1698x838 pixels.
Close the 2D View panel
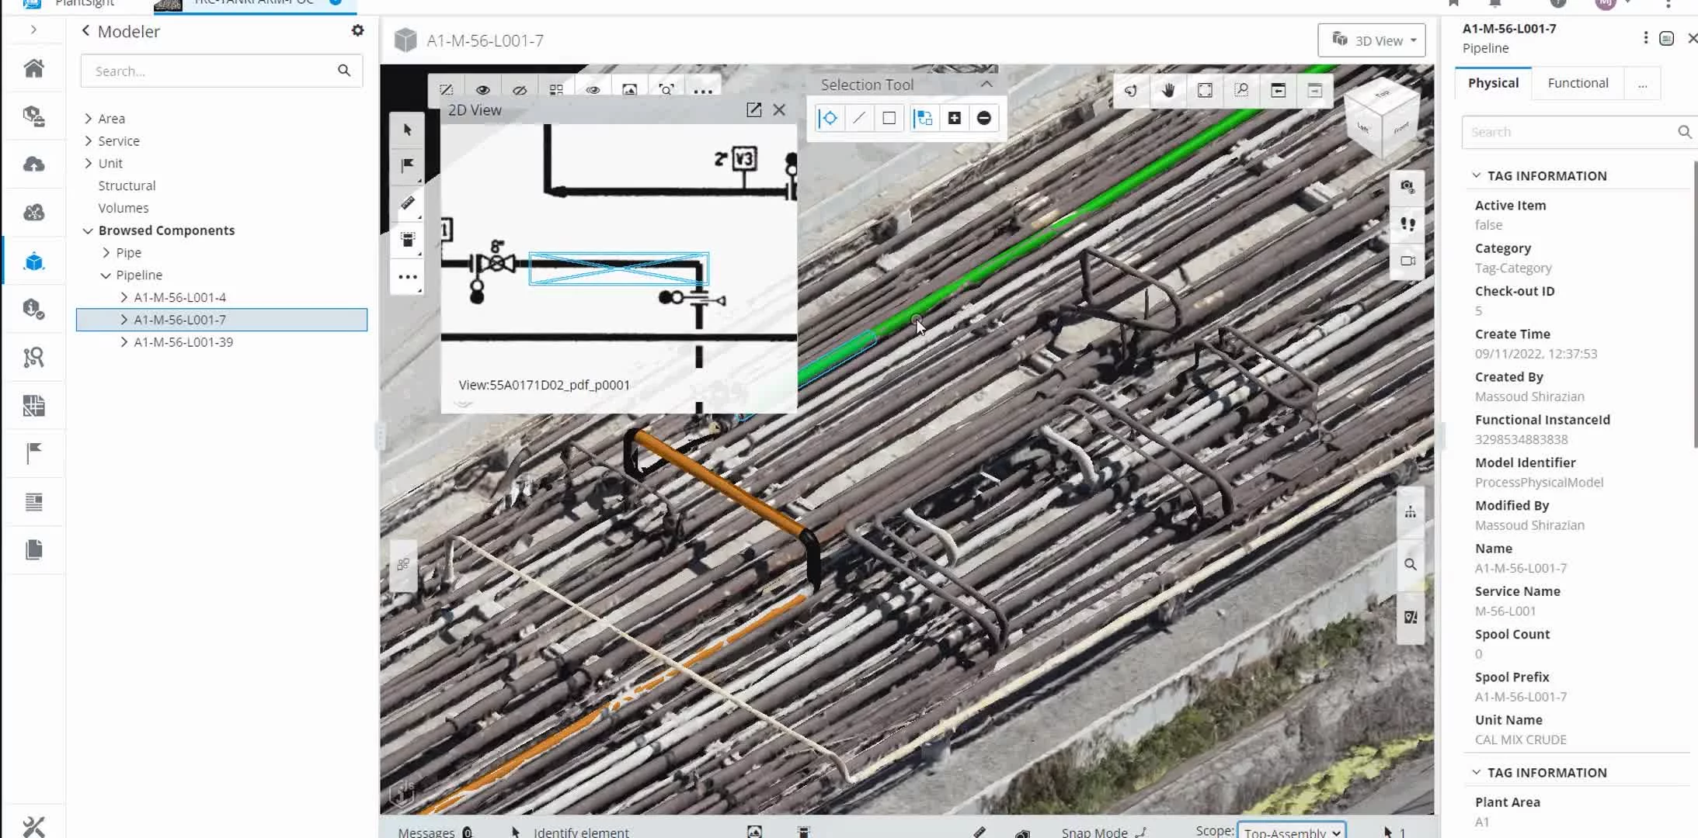779,110
